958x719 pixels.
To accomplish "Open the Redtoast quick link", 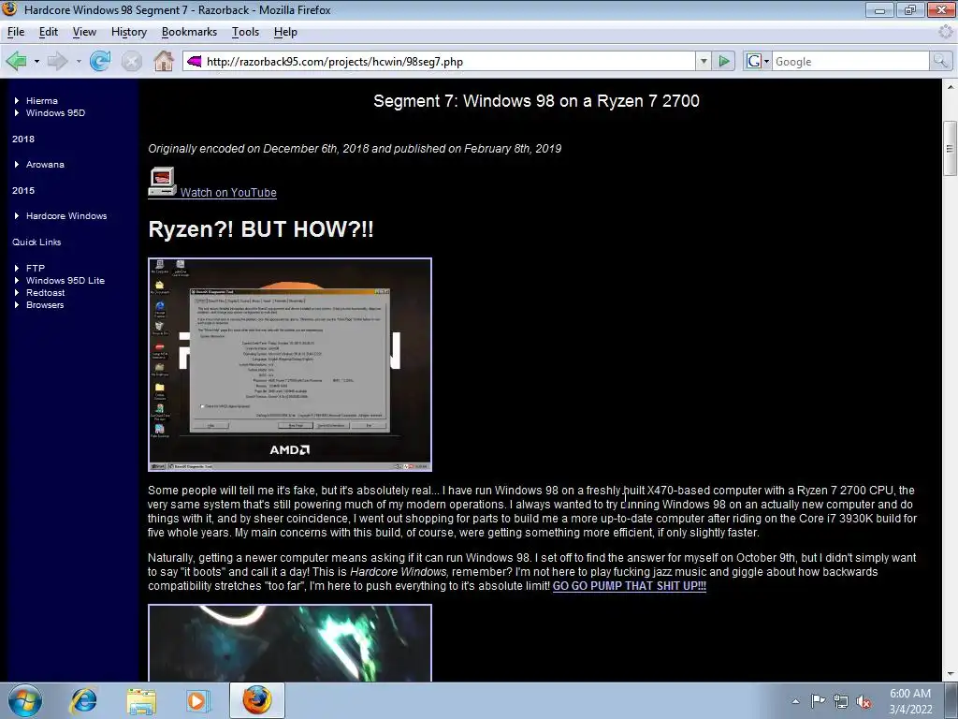I will point(45,292).
